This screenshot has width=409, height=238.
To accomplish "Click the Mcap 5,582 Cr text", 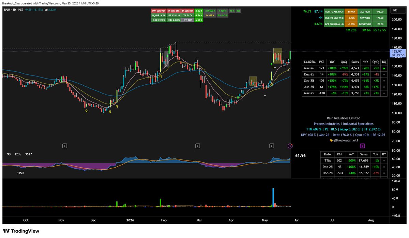I will coord(350,129).
